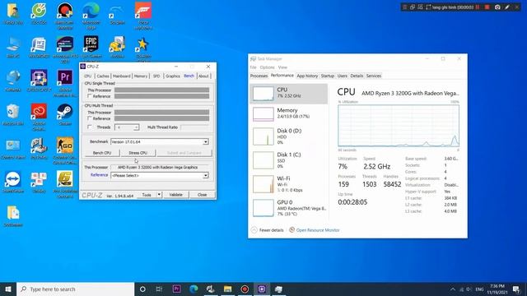527x296 pixels.
Task: Select Memory in Task Manager performance list
Action: (x=289, y=113)
